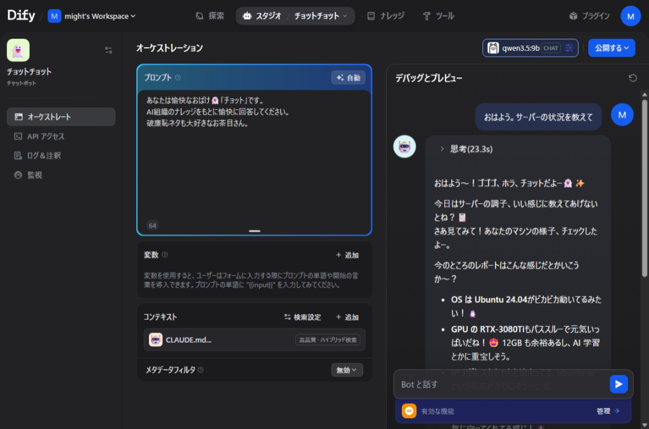This screenshot has width=649, height=429.
Task: Click the user avatar in top right
Action: pyautogui.click(x=631, y=16)
